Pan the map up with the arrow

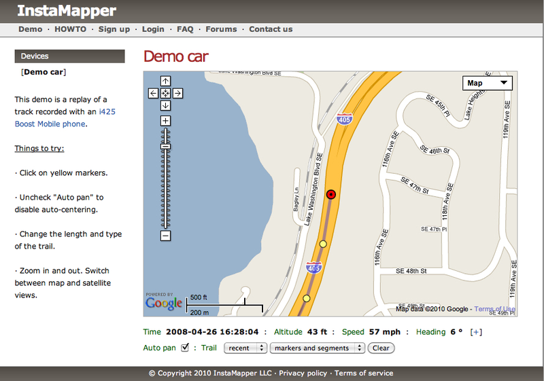coord(165,81)
